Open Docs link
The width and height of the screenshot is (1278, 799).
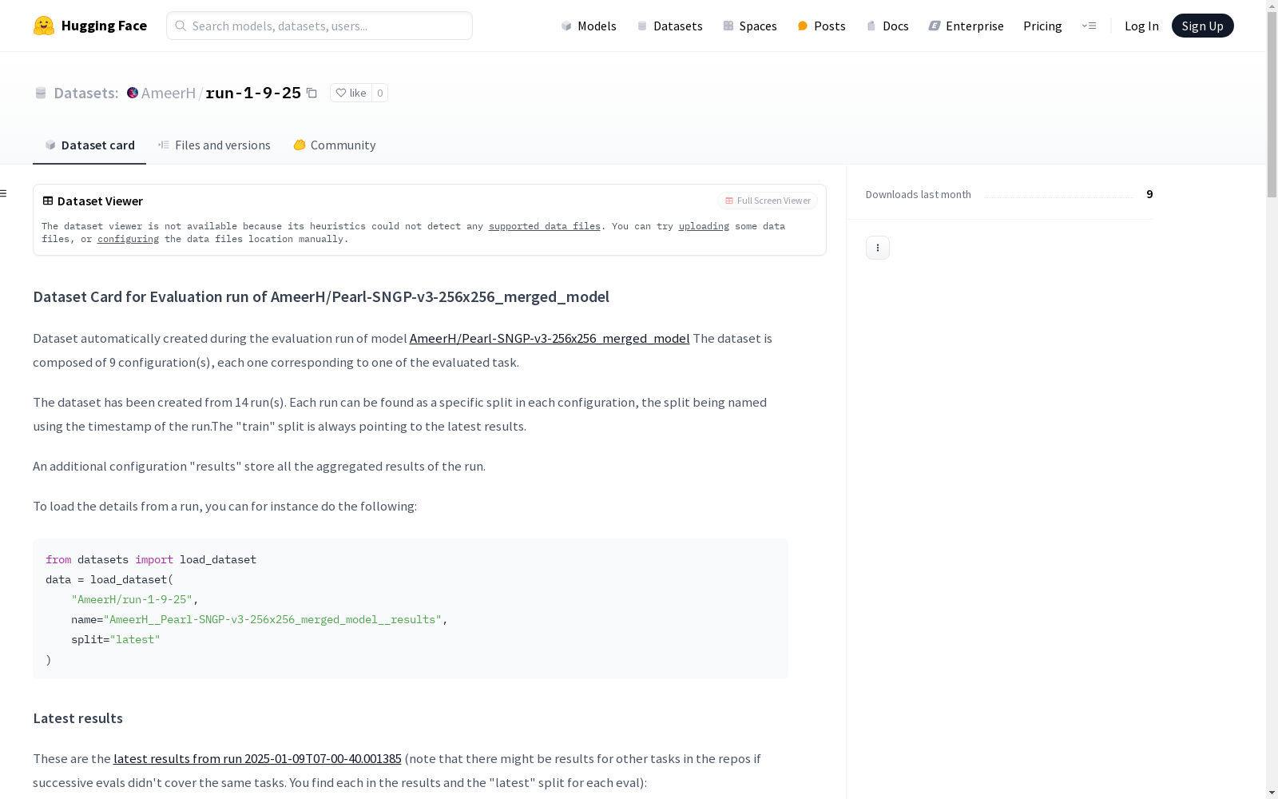tap(887, 26)
